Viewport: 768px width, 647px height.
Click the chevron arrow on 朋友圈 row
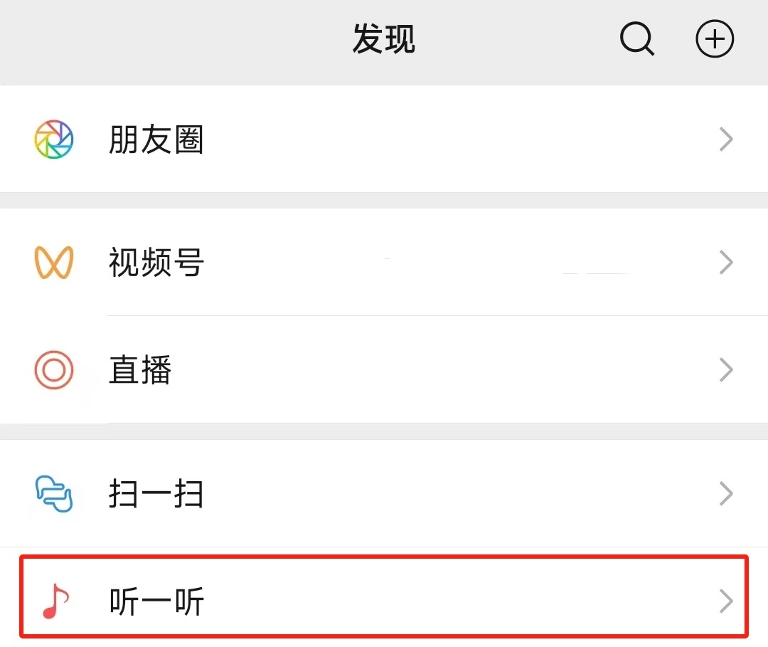pos(725,140)
